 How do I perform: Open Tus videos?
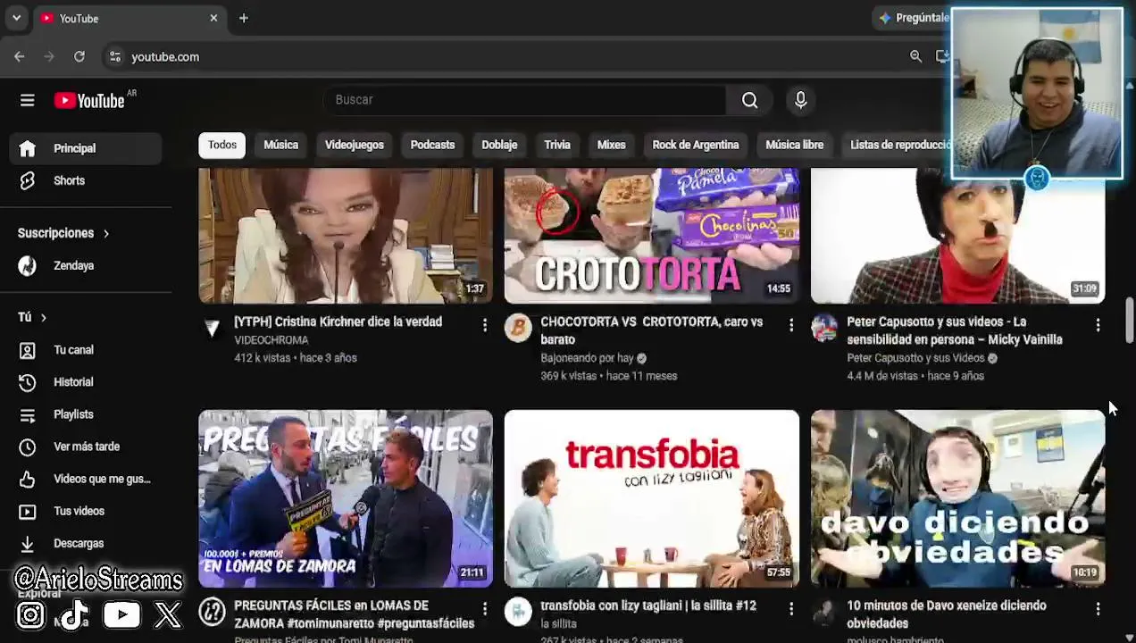click(86, 511)
